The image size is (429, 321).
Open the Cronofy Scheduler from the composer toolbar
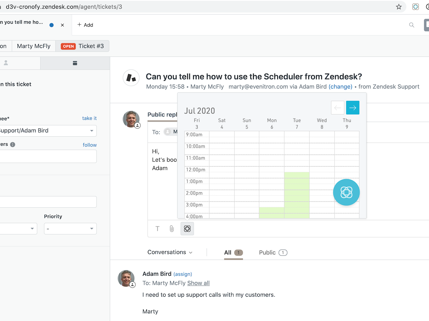pyautogui.click(x=187, y=229)
